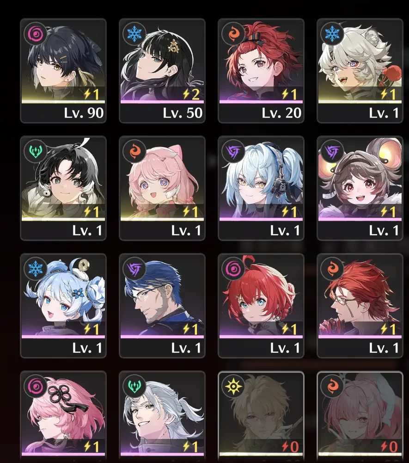This screenshot has width=409, height=463.
Task: Select the black-haired character with yin-yang earrings
Action: coord(63,188)
